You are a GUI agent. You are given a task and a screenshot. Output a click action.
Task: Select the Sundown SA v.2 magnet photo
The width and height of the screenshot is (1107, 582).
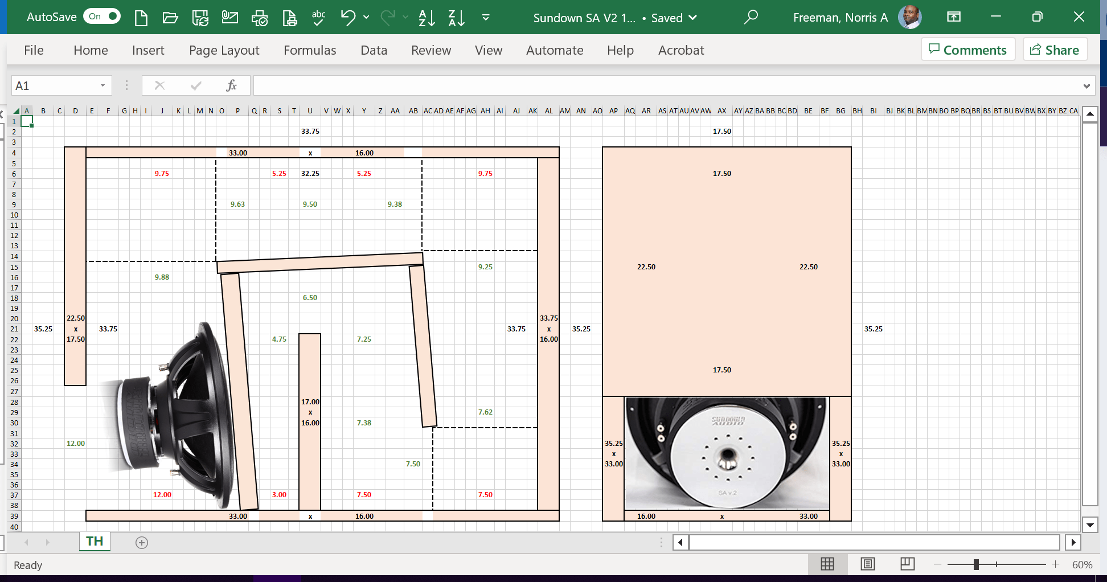click(x=727, y=453)
